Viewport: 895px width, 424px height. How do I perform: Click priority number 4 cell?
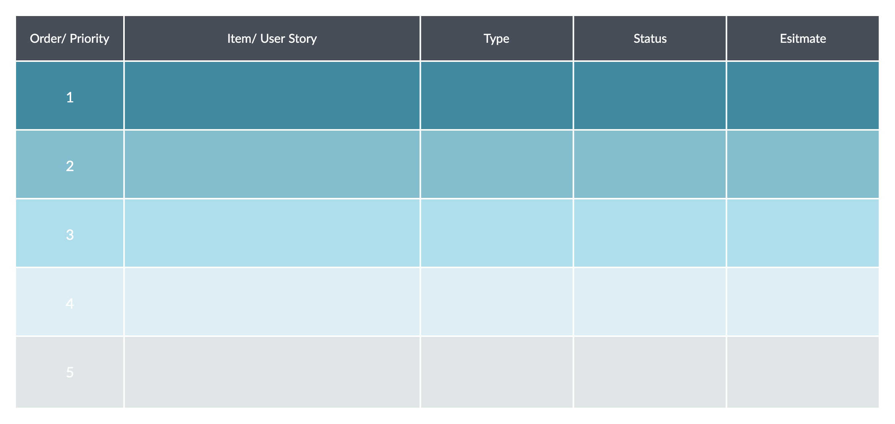point(70,302)
